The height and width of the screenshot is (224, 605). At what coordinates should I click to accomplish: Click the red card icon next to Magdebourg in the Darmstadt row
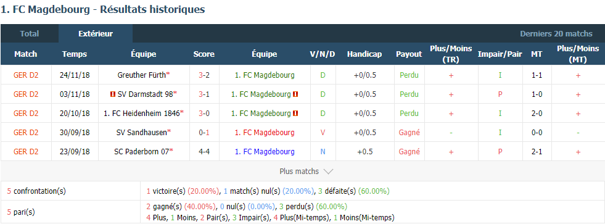click(296, 94)
